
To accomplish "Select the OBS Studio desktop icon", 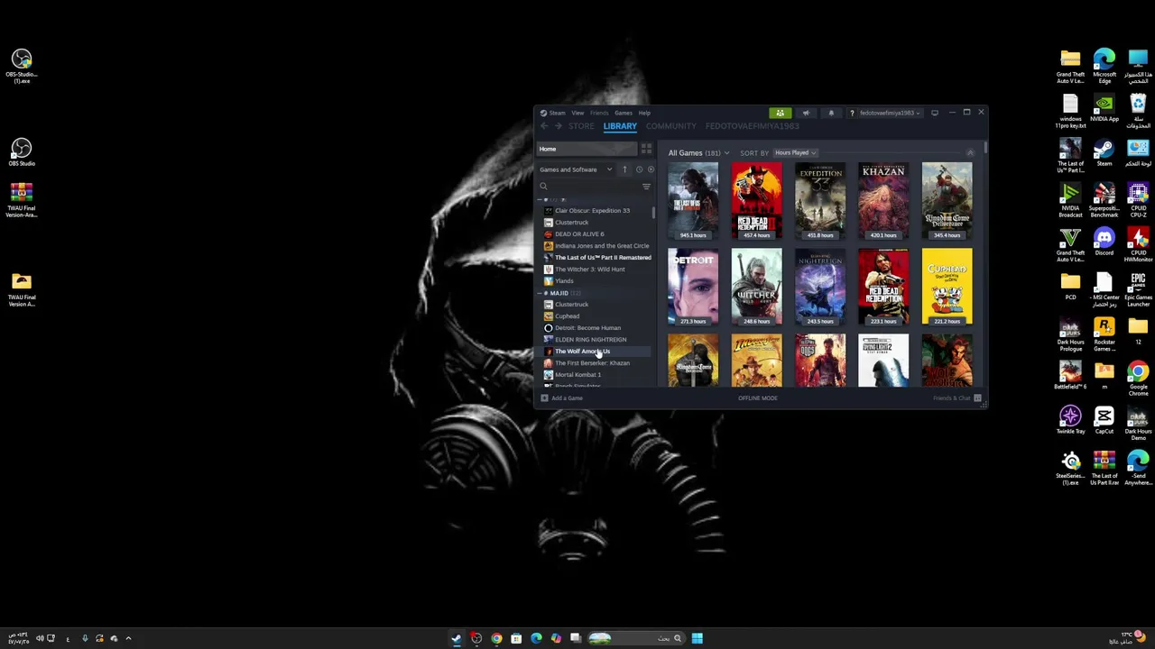I will coord(22,152).
